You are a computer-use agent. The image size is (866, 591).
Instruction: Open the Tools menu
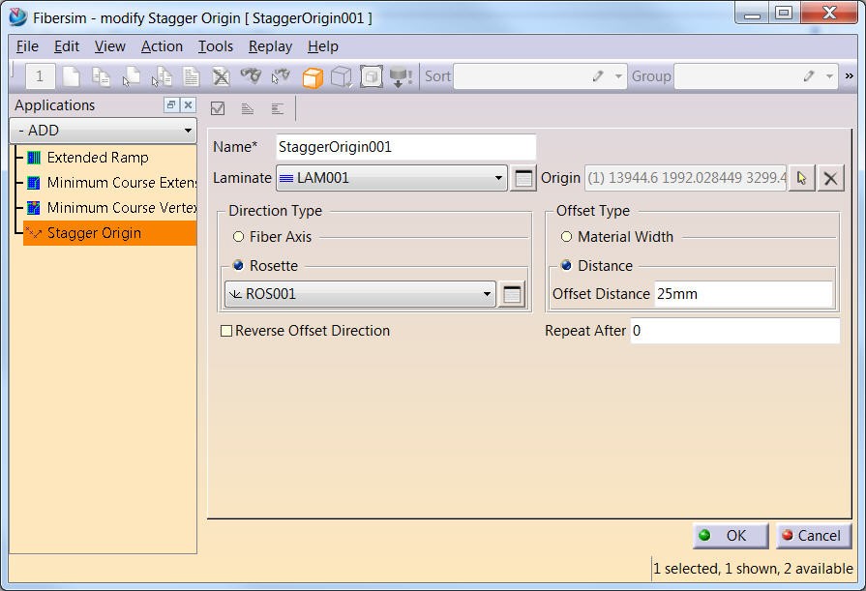coord(215,45)
